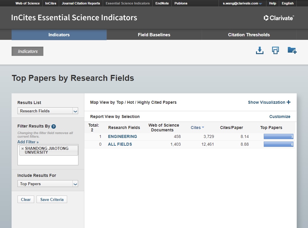Open the s.wang@clarivate.com account menu
The image size is (308, 228).
242,4
